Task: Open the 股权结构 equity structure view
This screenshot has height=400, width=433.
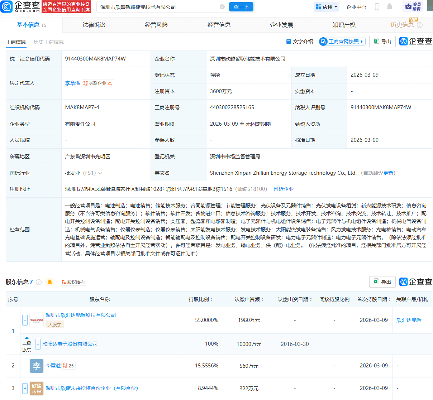Action: 73,282
